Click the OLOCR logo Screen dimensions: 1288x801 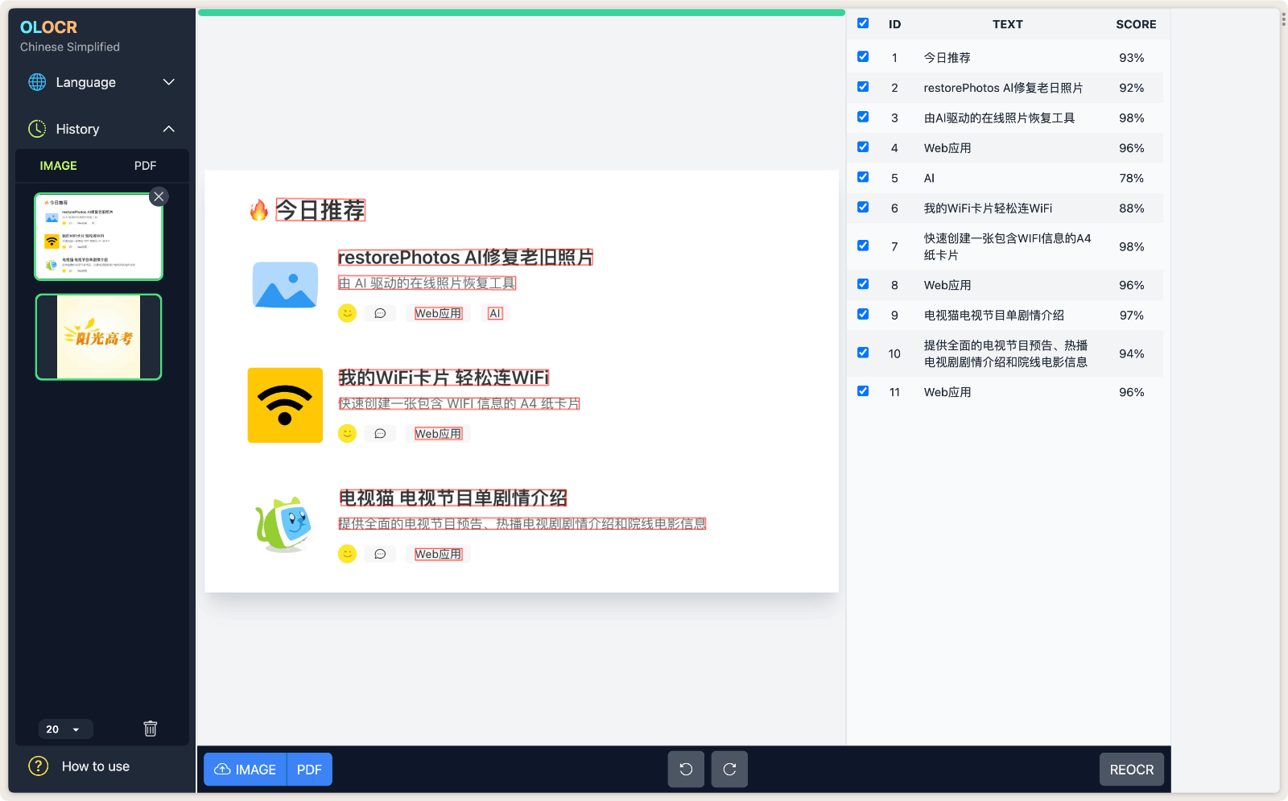pyautogui.click(x=47, y=27)
